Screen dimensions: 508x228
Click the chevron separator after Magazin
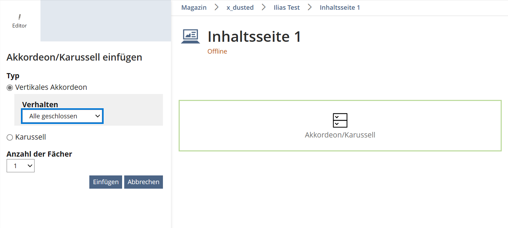click(217, 7)
